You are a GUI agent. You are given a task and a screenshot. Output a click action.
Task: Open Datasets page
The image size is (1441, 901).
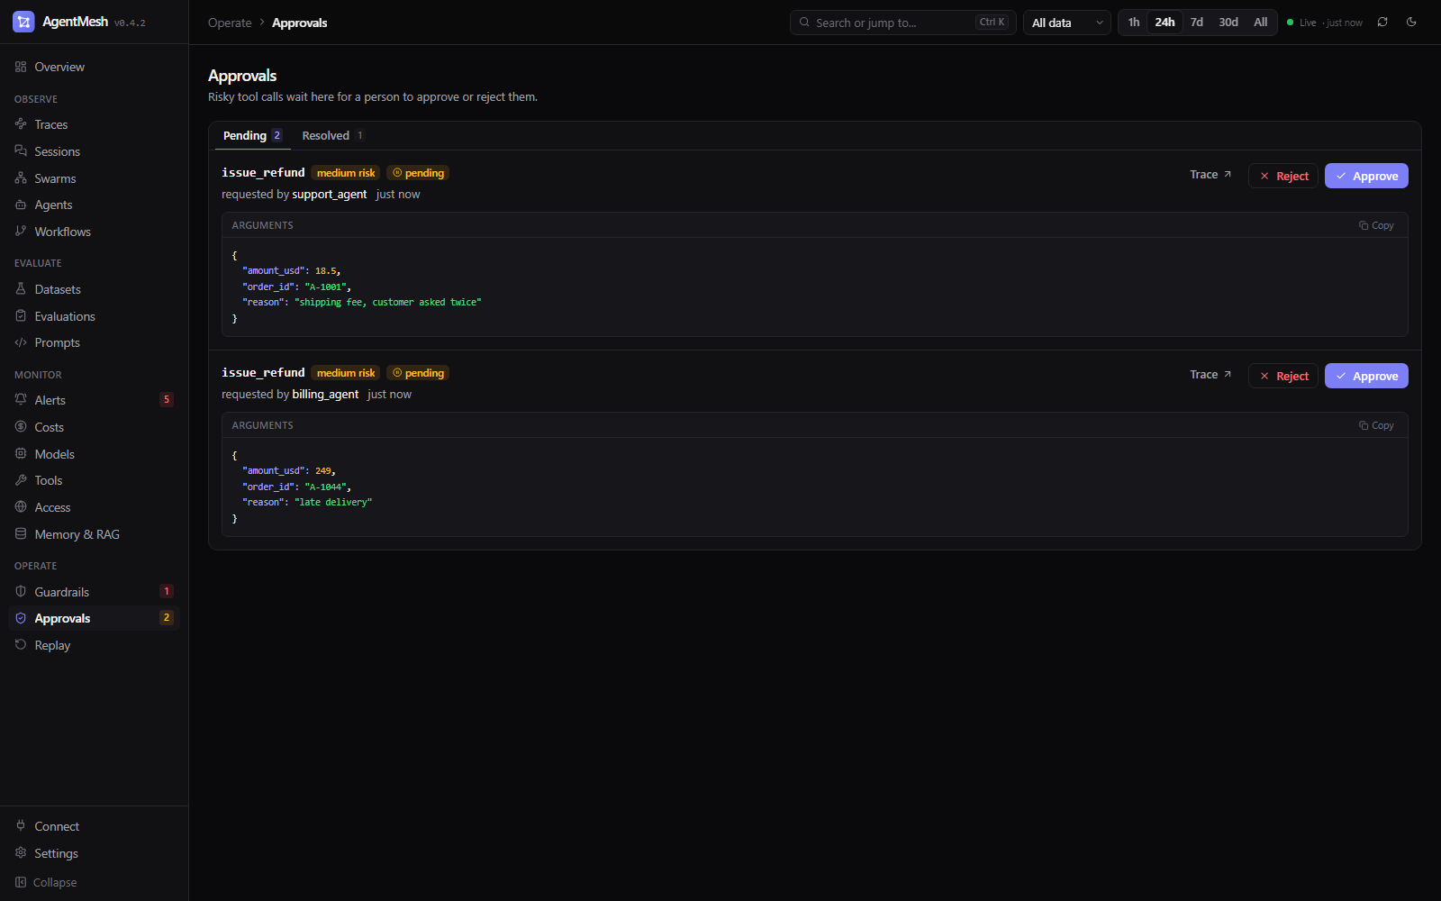[94, 289]
